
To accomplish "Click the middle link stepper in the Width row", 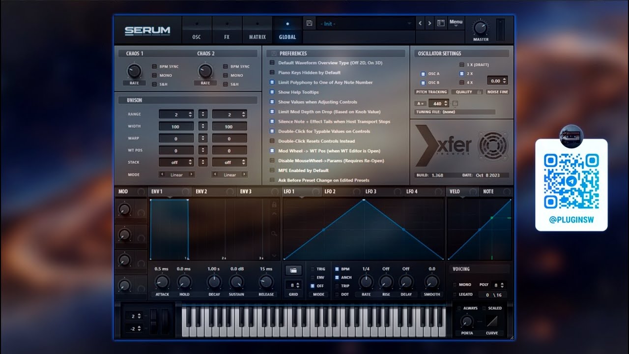I will [203, 126].
